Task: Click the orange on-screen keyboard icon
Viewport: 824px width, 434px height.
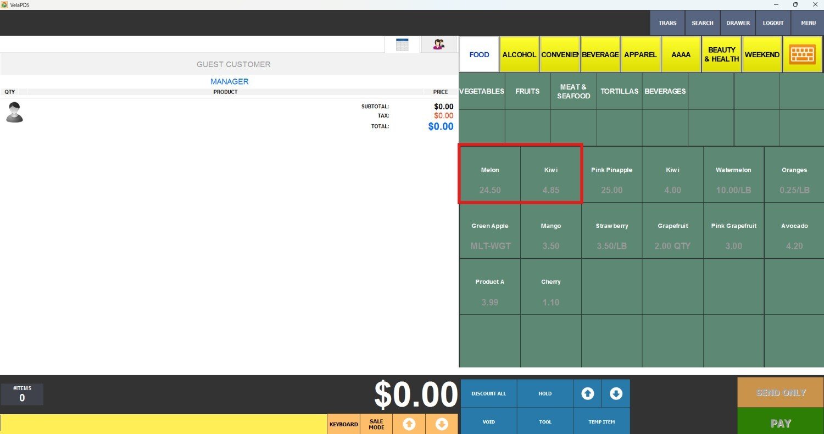Action: 802,54
